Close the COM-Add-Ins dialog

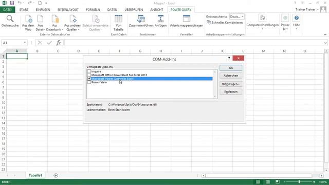(x=239, y=58)
